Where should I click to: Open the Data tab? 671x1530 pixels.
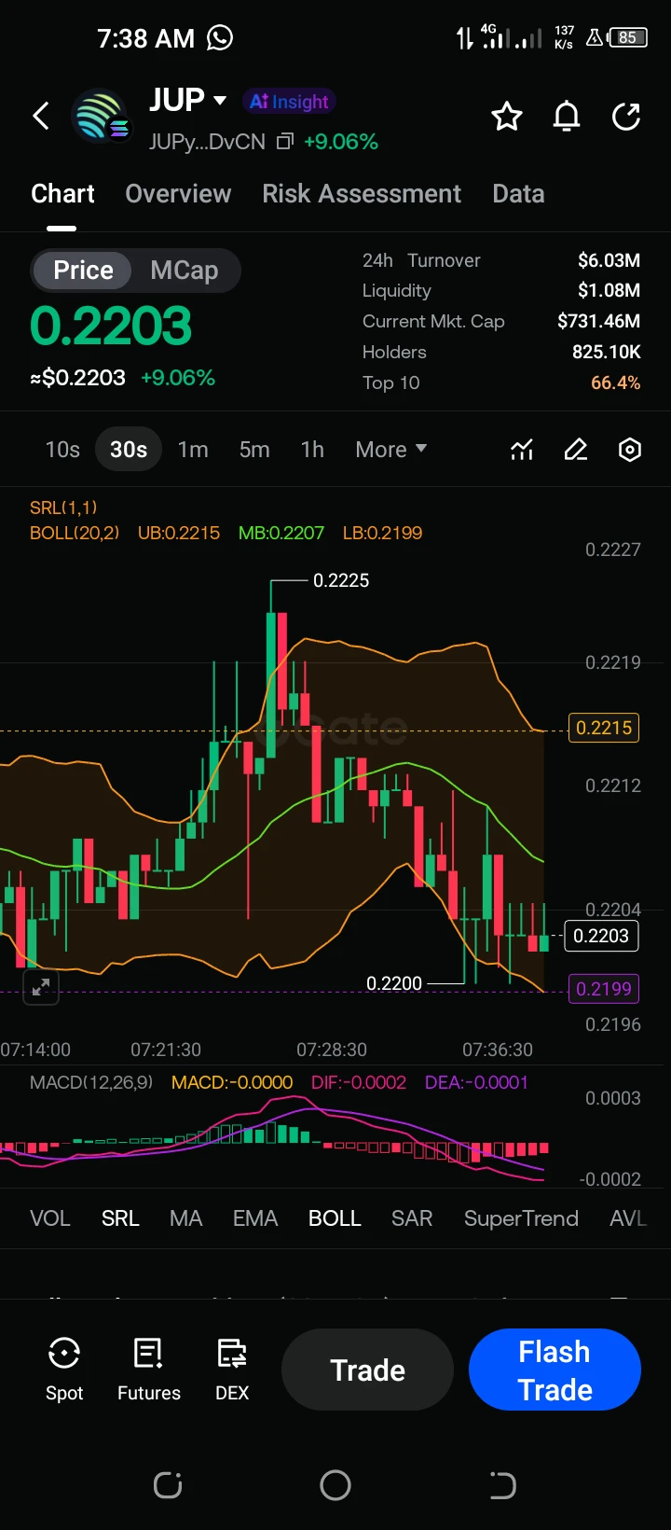(x=518, y=194)
